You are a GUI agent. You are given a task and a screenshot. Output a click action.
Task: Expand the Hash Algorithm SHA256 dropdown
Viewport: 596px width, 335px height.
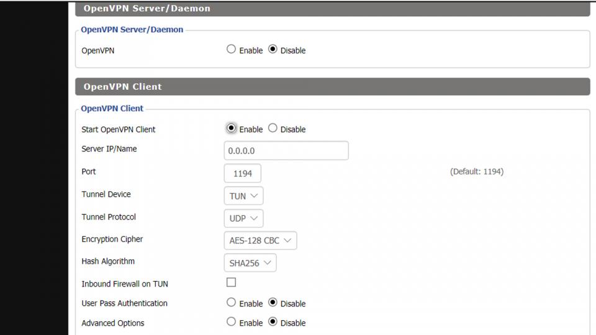pyautogui.click(x=250, y=263)
